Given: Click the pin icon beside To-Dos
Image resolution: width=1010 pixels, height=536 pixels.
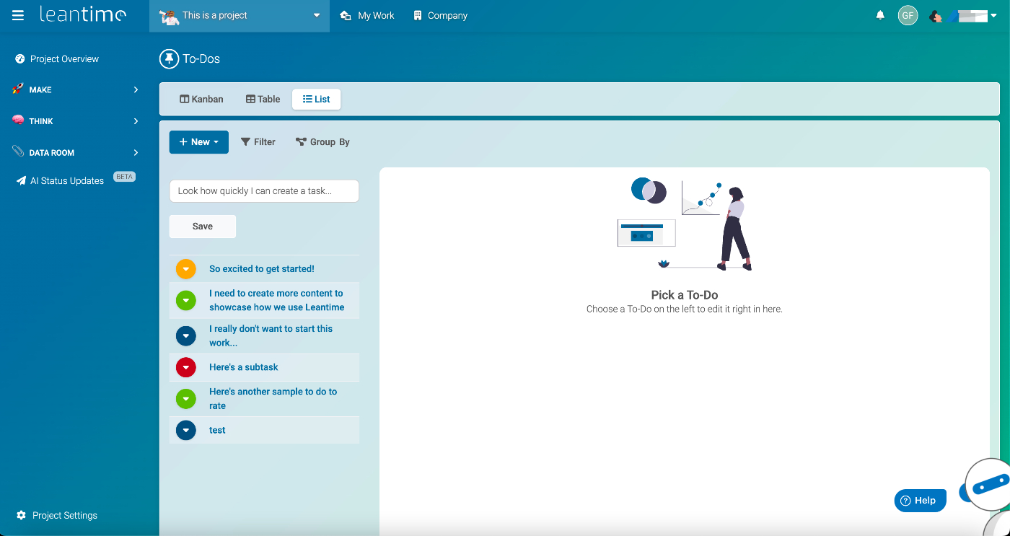Looking at the screenshot, I should tap(169, 59).
